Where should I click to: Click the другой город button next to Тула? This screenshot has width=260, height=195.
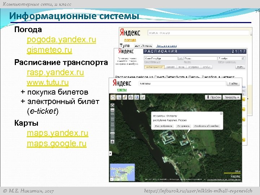pyautogui.click(x=143, y=46)
